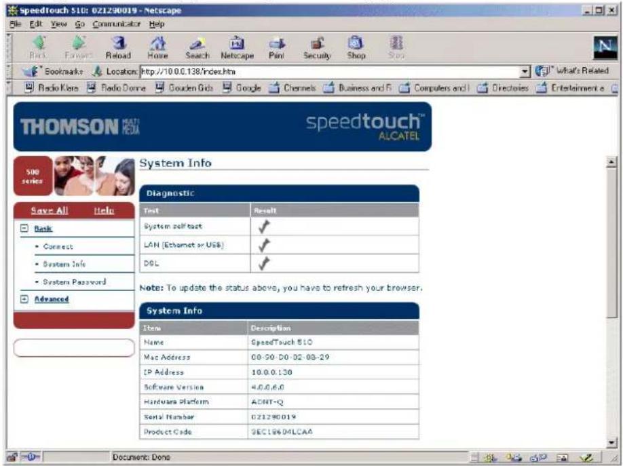Open the View menu
Screen dimensions: 623x466
[x=59, y=24]
